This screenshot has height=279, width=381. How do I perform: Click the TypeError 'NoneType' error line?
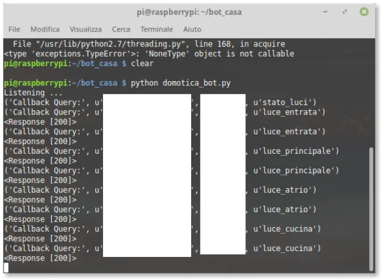click(149, 54)
